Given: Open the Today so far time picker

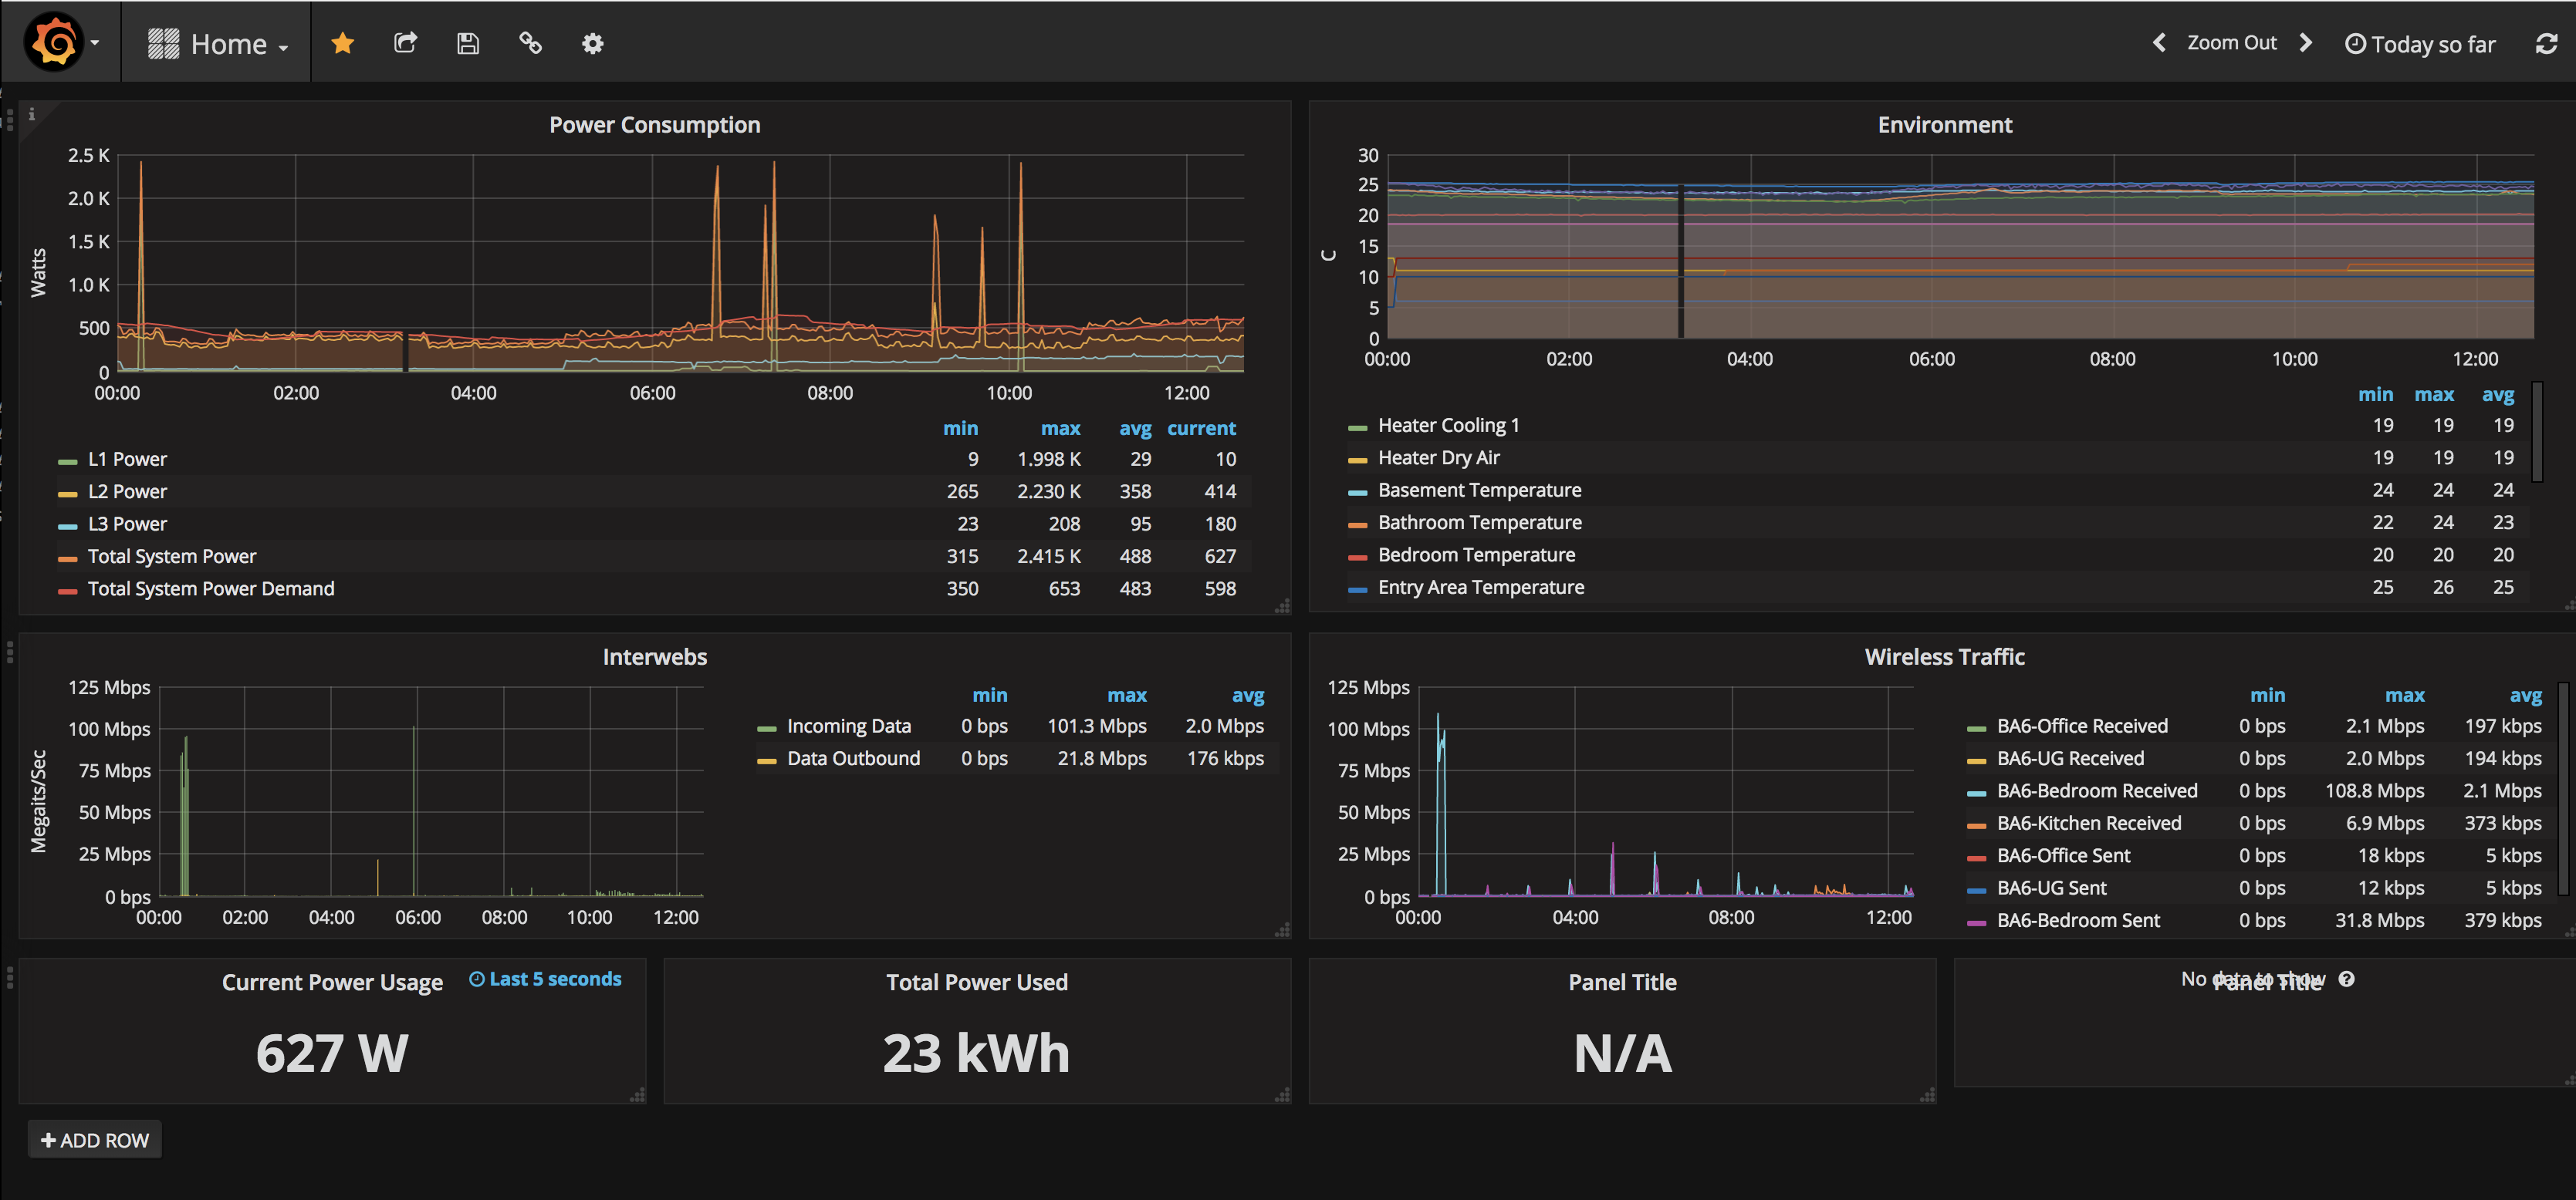Looking at the screenshot, I should click(2420, 44).
